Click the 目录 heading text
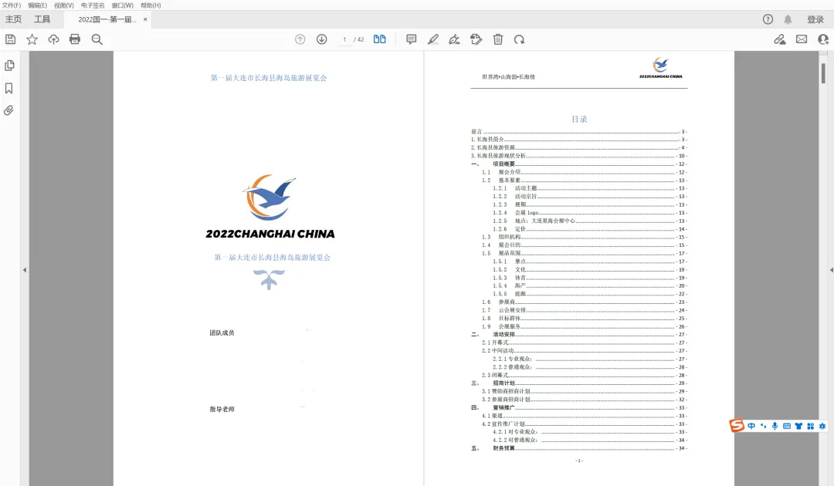 [579, 119]
